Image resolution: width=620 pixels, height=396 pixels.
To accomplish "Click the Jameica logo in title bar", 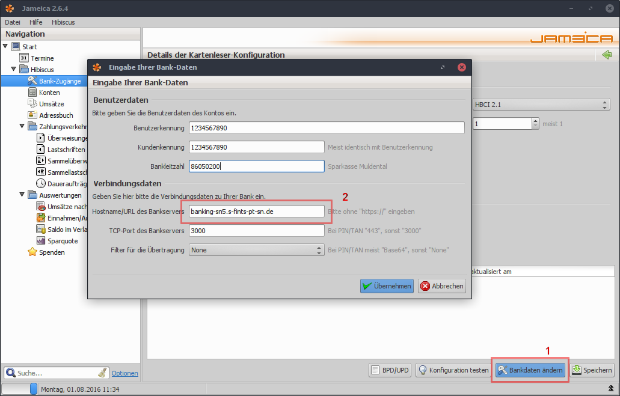I will (10, 8).
